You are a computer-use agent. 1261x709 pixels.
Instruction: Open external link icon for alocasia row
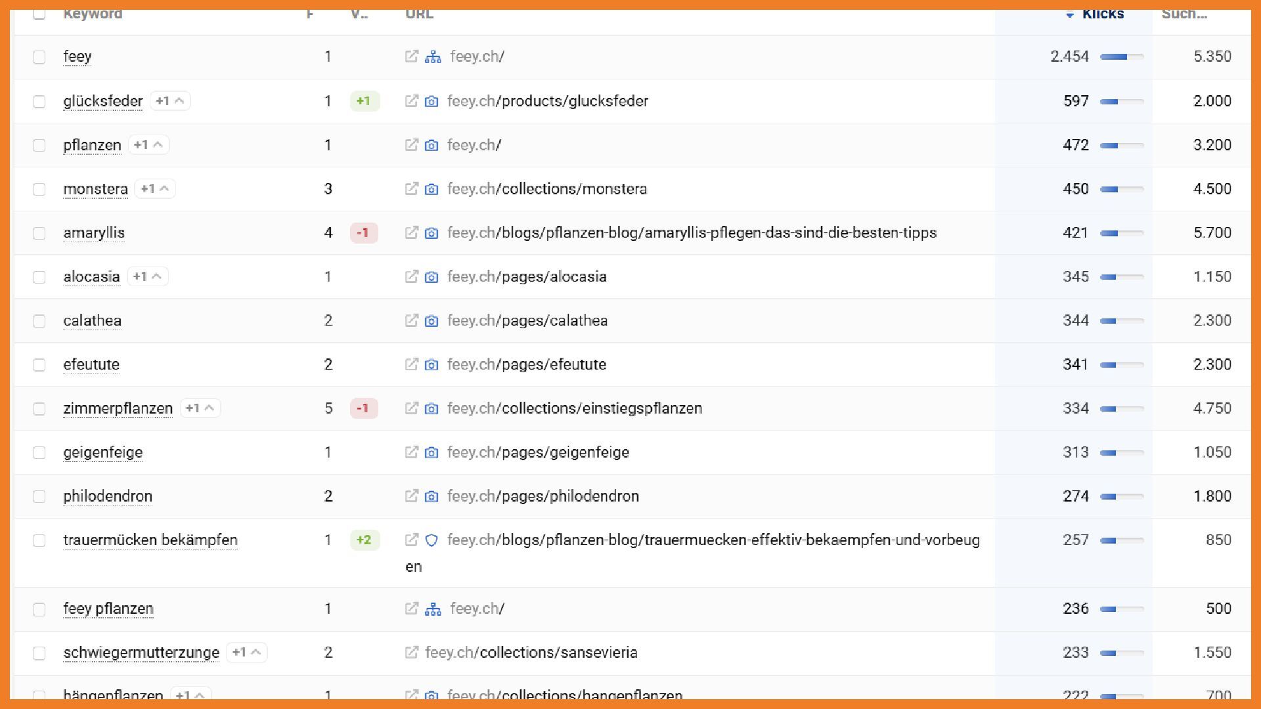pyautogui.click(x=411, y=277)
